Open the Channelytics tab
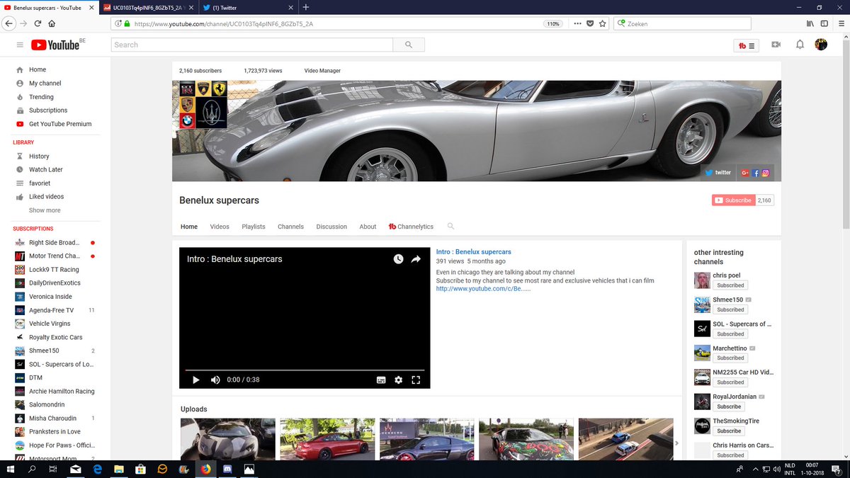The height and width of the screenshot is (478, 850). (411, 227)
